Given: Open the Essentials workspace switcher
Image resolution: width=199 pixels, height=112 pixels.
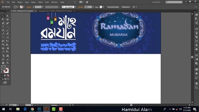Looking at the screenshot, I should click(x=157, y=2).
